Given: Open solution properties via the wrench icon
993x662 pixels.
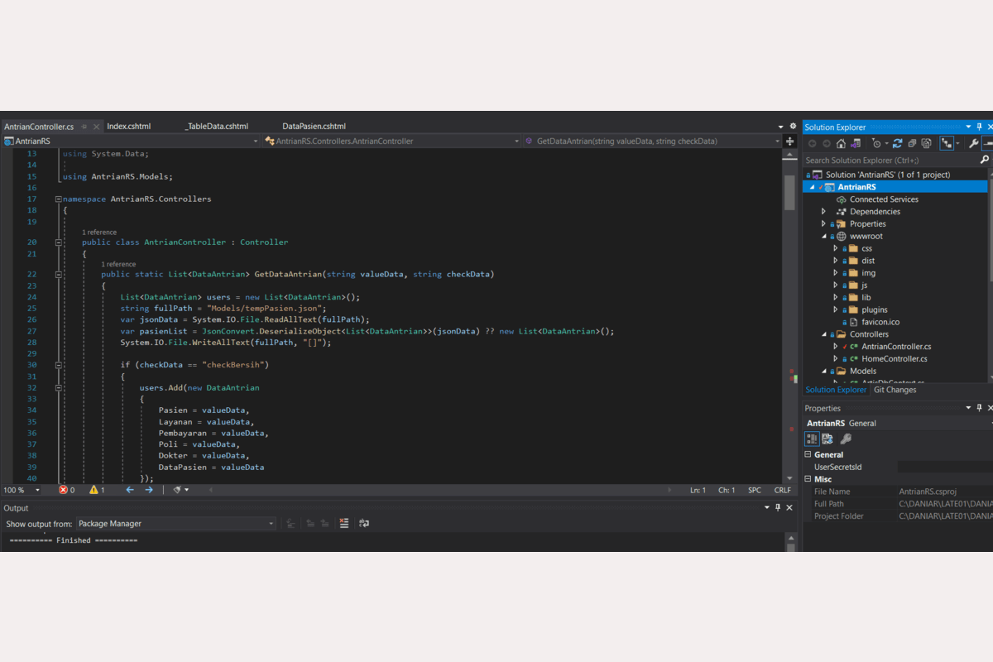Looking at the screenshot, I should click(974, 143).
